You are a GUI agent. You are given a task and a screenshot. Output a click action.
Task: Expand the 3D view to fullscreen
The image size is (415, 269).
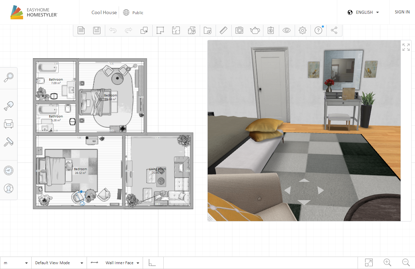point(406,47)
